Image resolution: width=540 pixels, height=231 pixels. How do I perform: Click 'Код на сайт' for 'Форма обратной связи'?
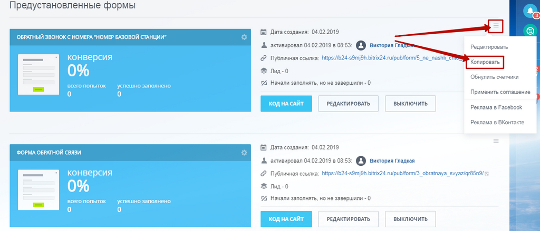286,219
